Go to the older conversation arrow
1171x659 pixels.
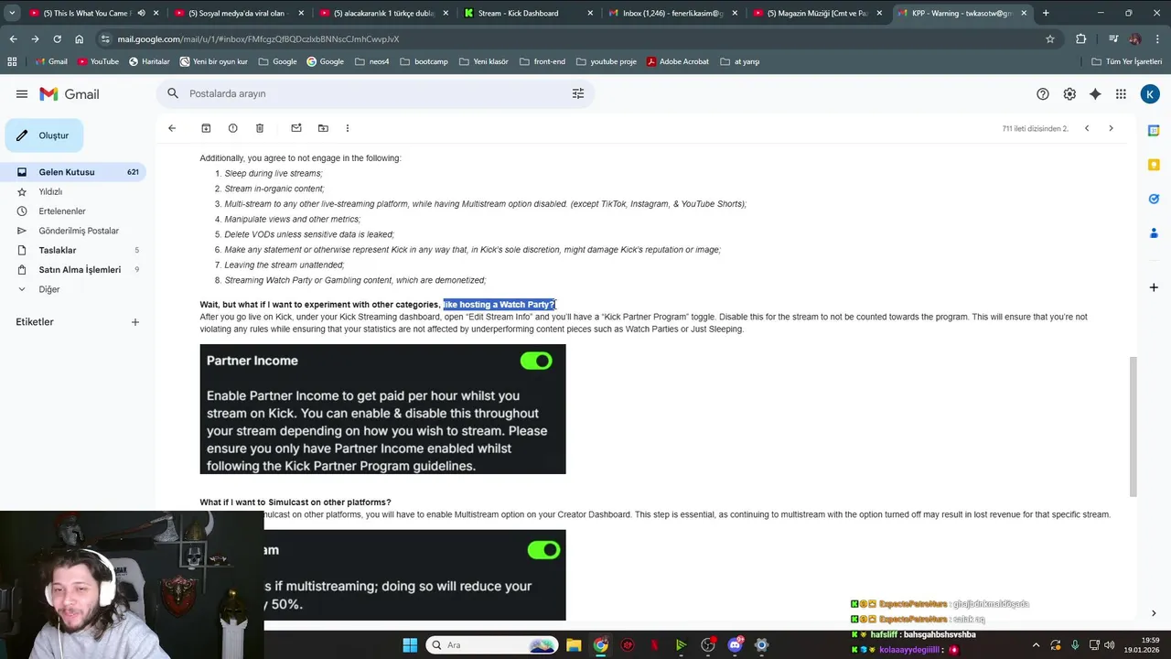click(x=1111, y=128)
